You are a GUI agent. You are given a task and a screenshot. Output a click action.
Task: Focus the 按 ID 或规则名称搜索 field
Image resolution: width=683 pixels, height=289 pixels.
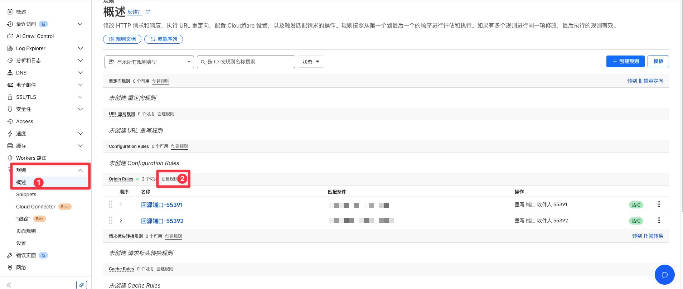click(246, 62)
